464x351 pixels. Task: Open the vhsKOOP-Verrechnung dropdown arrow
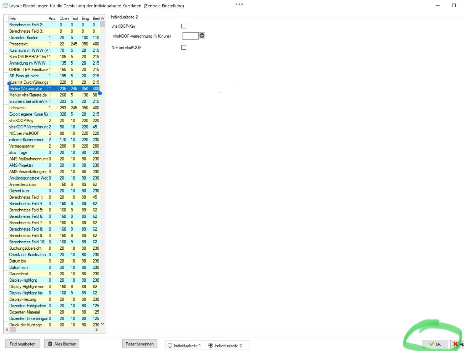point(202,36)
